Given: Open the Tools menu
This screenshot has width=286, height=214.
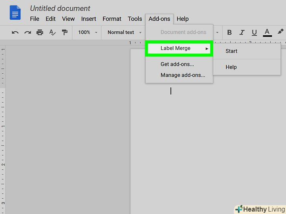Looking at the screenshot, I should tap(135, 19).
